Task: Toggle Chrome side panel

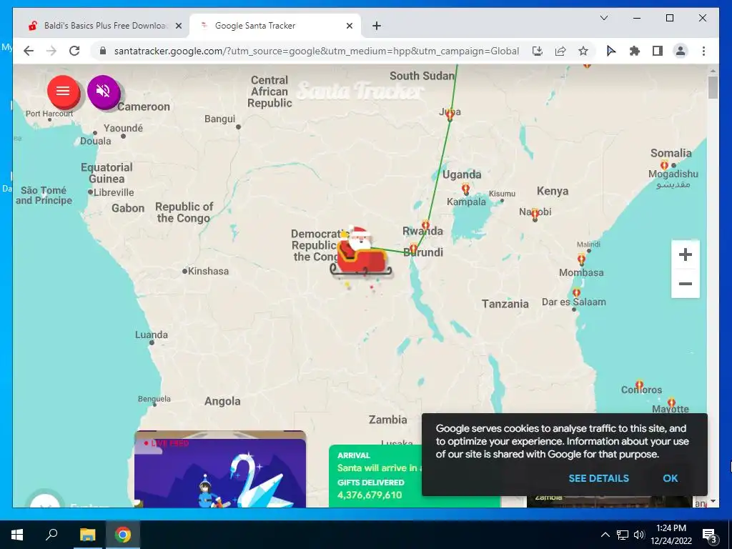Action: pyautogui.click(x=658, y=51)
